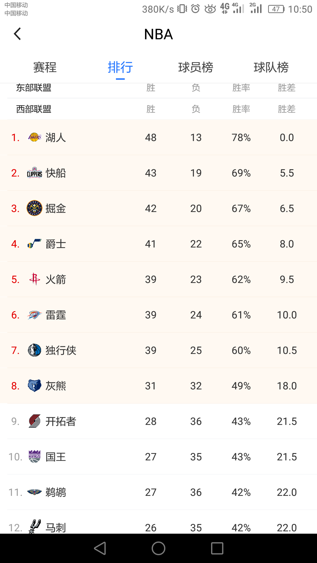Tap the 西部联盟 Western Conference header

click(x=34, y=109)
